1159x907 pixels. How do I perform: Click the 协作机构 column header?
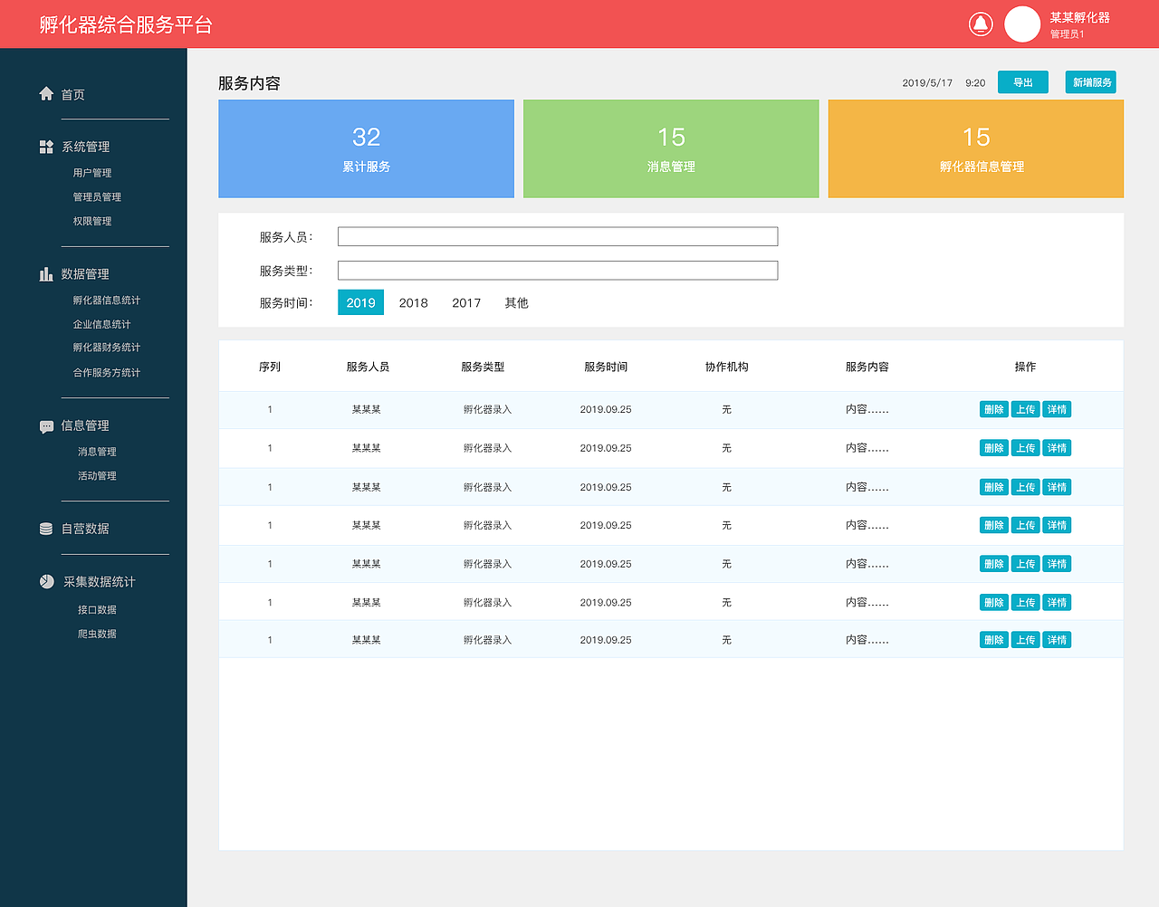727,367
